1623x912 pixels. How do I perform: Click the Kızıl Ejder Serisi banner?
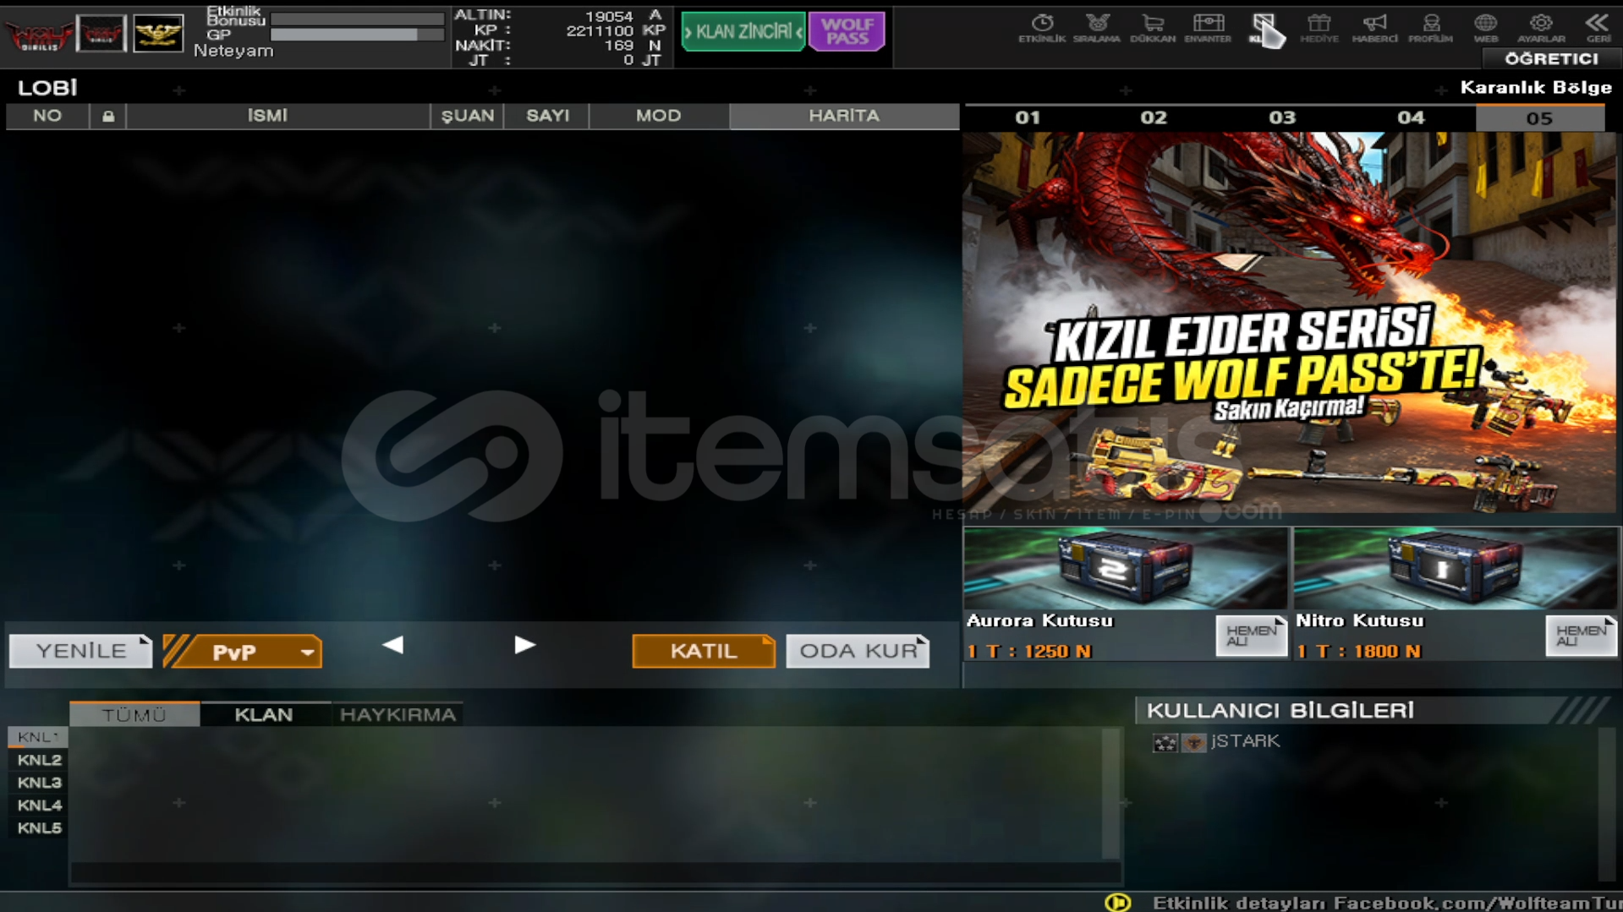(1290, 323)
